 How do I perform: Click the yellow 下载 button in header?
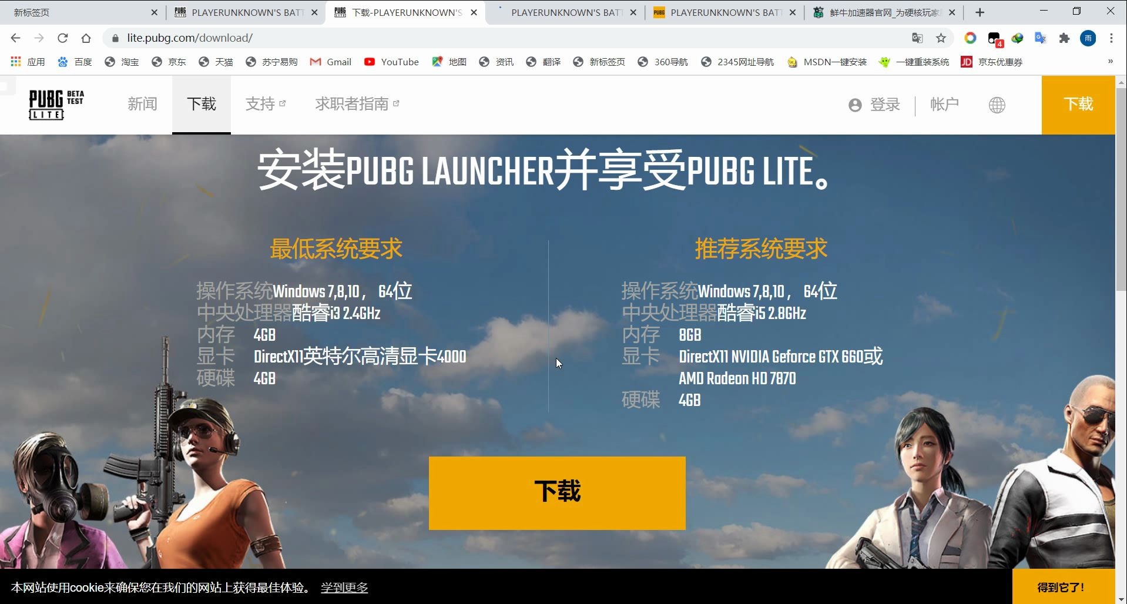click(x=1078, y=105)
